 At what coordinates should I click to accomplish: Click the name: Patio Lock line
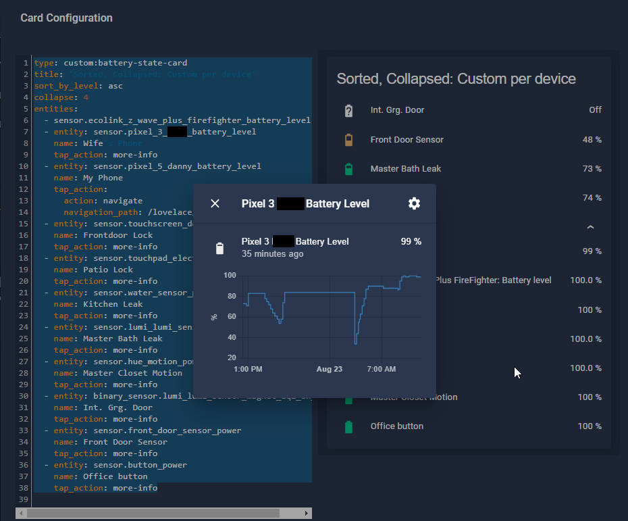(93, 270)
